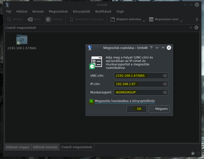Click into the UNC-cím input field
This screenshot has width=204, height=159.
click(141, 76)
